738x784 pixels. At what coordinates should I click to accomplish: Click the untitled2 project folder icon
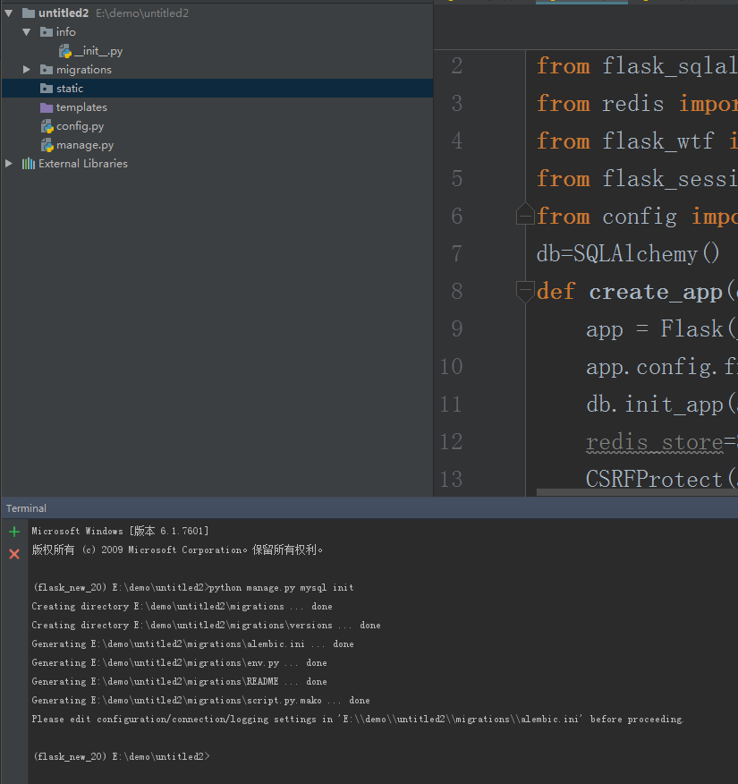(x=29, y=13)
